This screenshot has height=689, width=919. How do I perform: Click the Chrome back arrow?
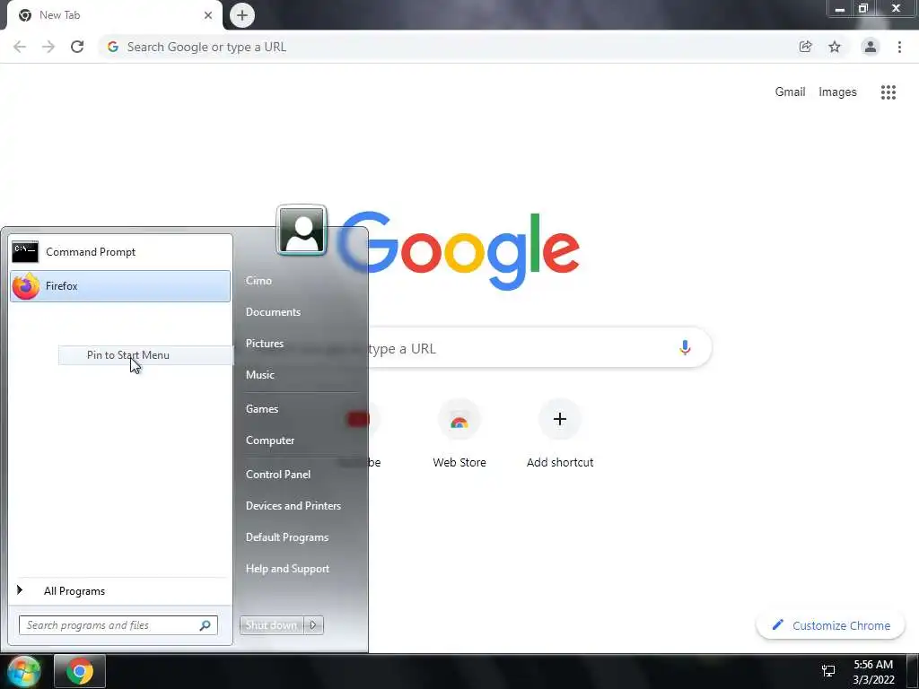coord(20,47)
